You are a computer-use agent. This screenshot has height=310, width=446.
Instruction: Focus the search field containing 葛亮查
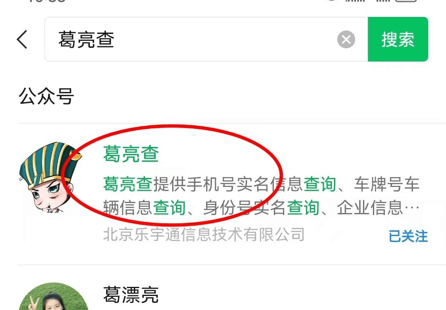point(206,39)
